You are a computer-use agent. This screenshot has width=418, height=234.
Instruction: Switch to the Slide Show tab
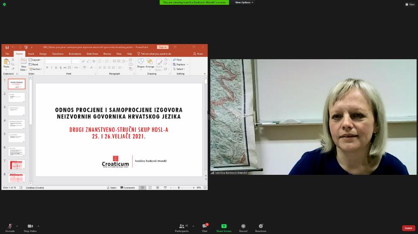point(92,54)
